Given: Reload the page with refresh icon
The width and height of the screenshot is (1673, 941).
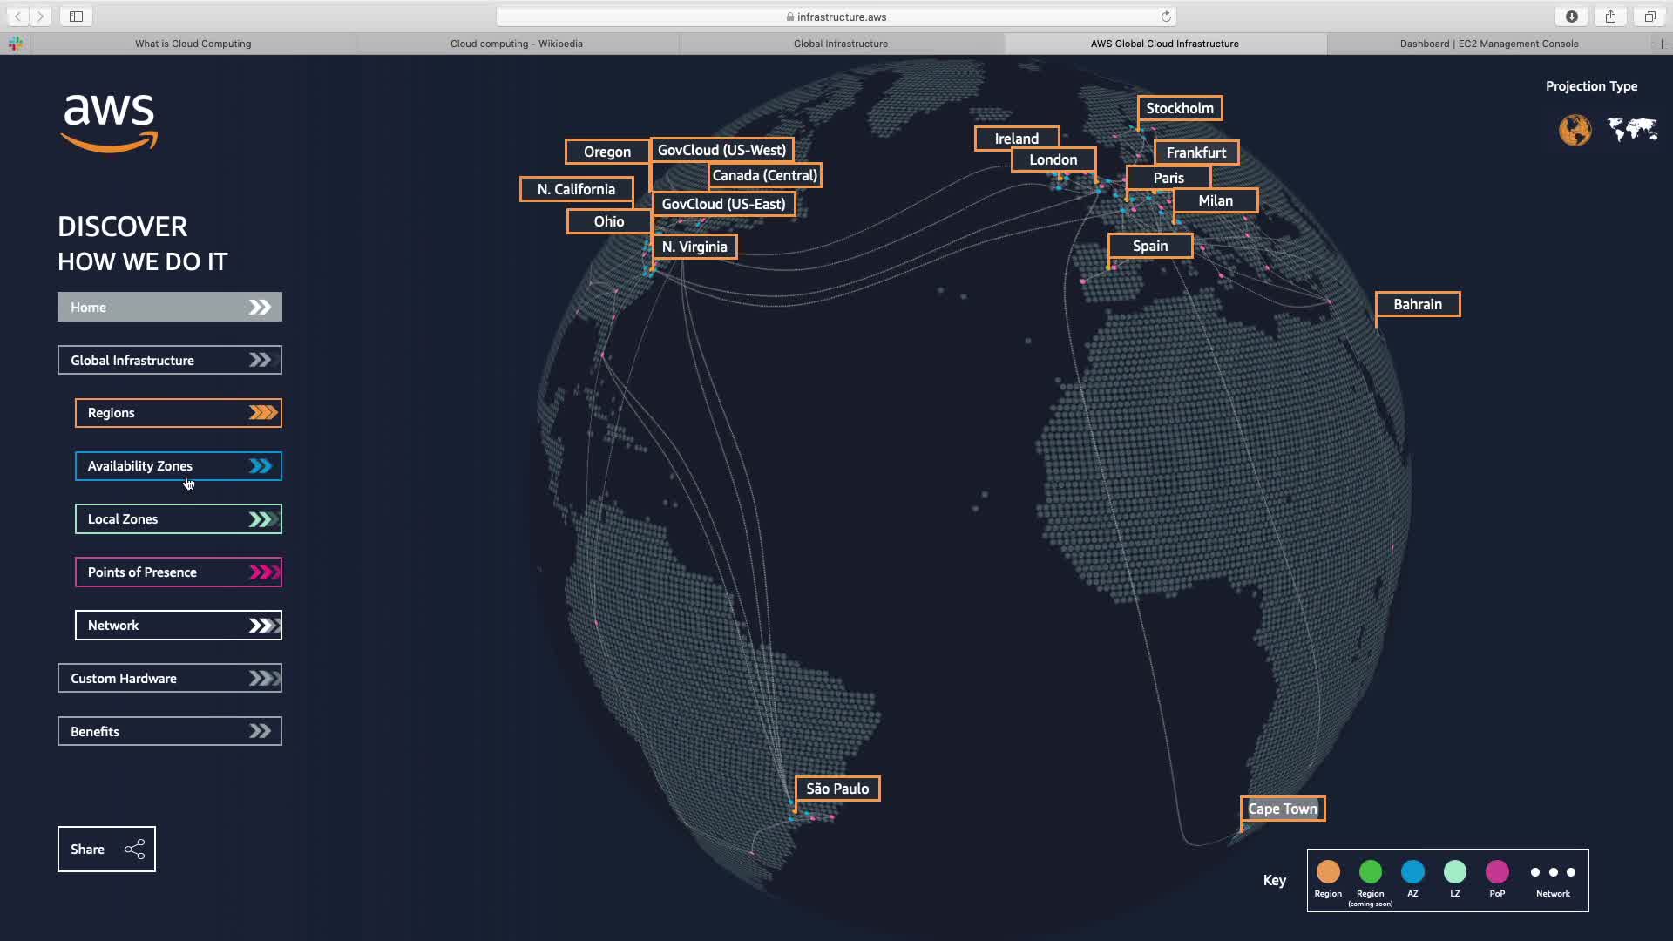Looking at the screenshot, I should (1166, 17).
